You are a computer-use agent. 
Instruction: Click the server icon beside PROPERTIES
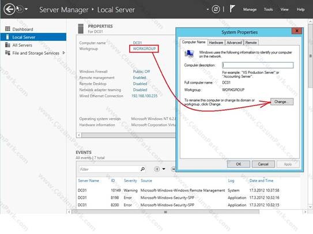81,29
